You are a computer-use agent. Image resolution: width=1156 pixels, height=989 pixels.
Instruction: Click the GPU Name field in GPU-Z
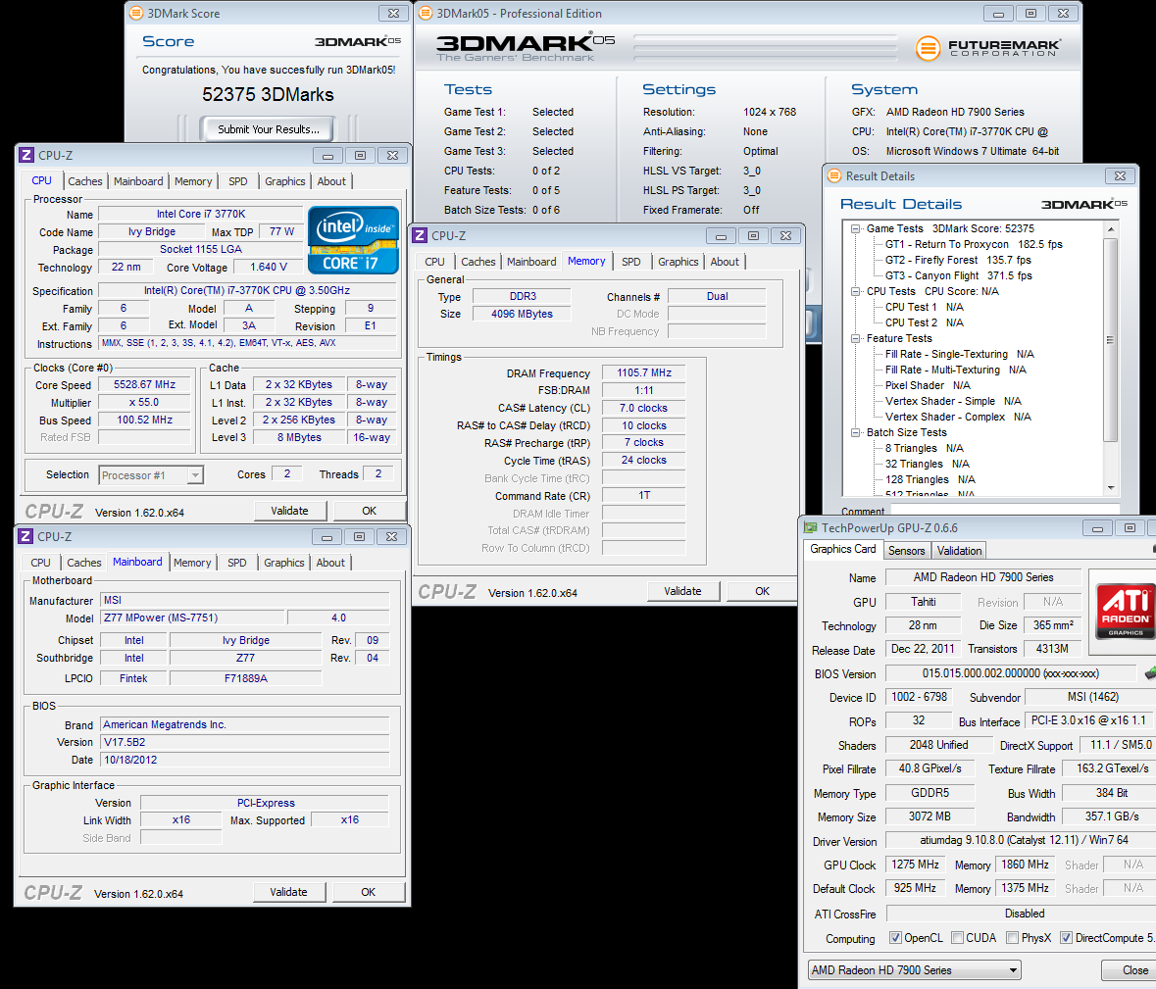pyautogui.click(x=982, y=577)
